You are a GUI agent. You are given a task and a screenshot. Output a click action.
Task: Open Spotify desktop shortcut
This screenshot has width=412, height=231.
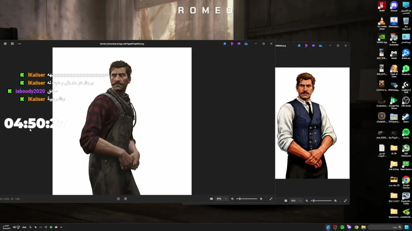[406, 133]
